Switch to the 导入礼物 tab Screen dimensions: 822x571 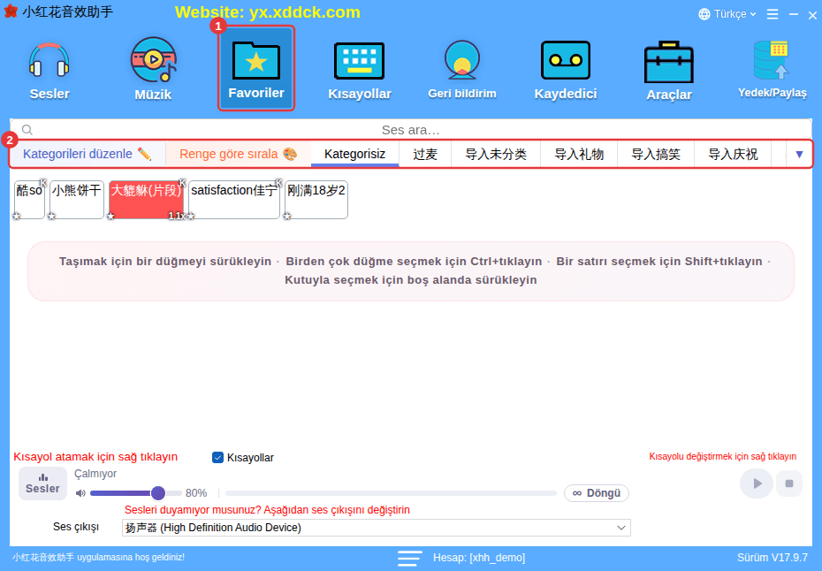(x=579, y=154)
